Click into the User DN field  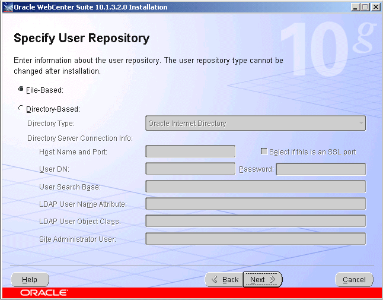click(x=190, y=169)
